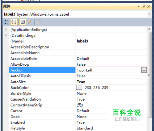Viewport: 154px width, 131px height.
Task: Select the FlatStyle property
Action: coord(18,128)
